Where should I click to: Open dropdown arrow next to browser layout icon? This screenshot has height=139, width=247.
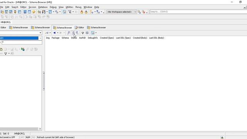96,33
